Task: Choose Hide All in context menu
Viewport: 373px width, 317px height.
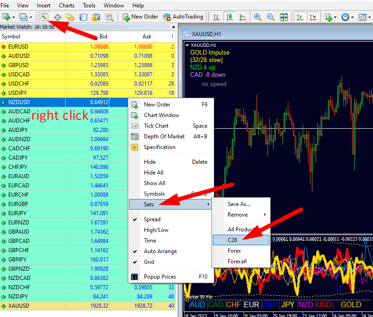Action: 171,173
